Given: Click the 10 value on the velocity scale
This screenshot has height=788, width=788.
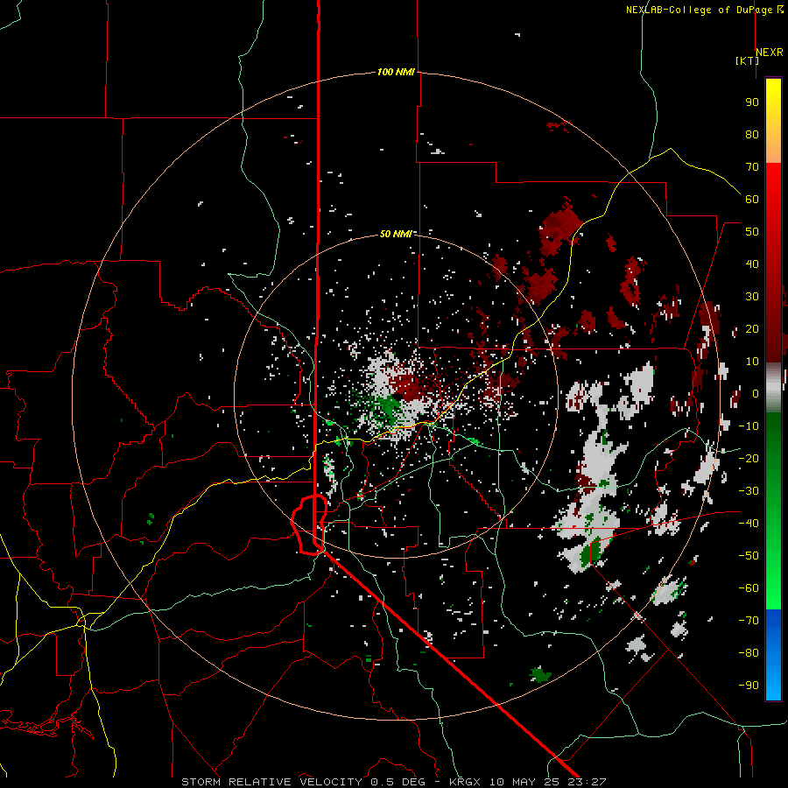Looking at the screenshot, I should 752,362.
